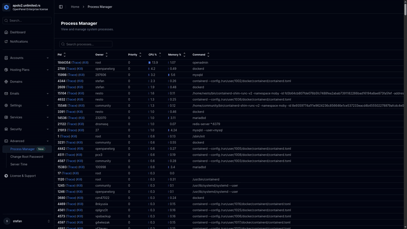Image resolution: width=407 pixels, height=229 pixels.
Task: Kill process 1844354 openadmin
Action: pyautogui.click(x=85, y=63)
